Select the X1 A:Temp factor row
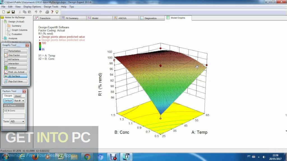This screenshot has width=287, height=161. click(14, 105)
